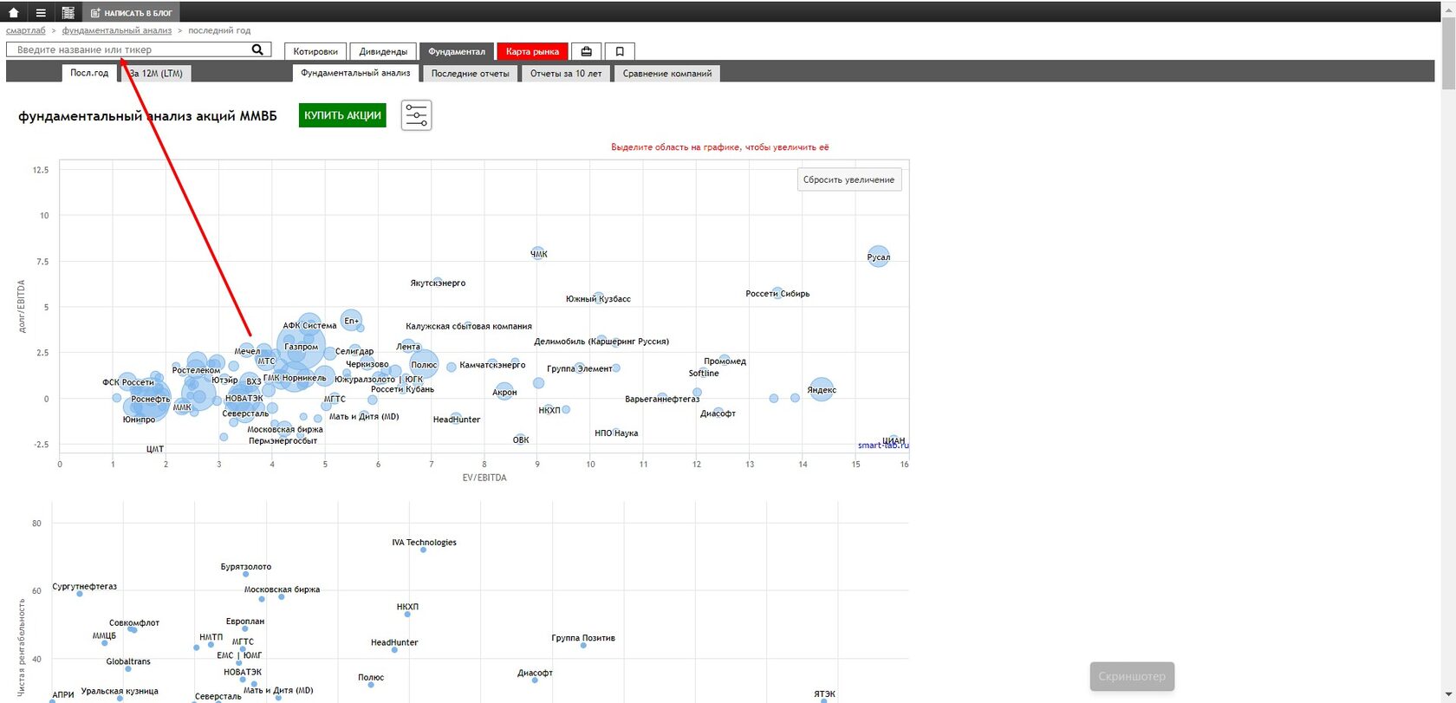This screenshot has width=1456, height=703.
Task: Follow the фундаментальный анализ breadcrumb link
Action: [x=117, y=30]
